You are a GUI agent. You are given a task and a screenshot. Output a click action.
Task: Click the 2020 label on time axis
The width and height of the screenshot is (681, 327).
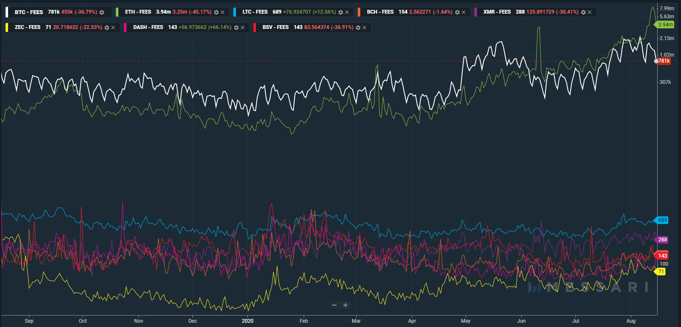[x=247, y=321]
